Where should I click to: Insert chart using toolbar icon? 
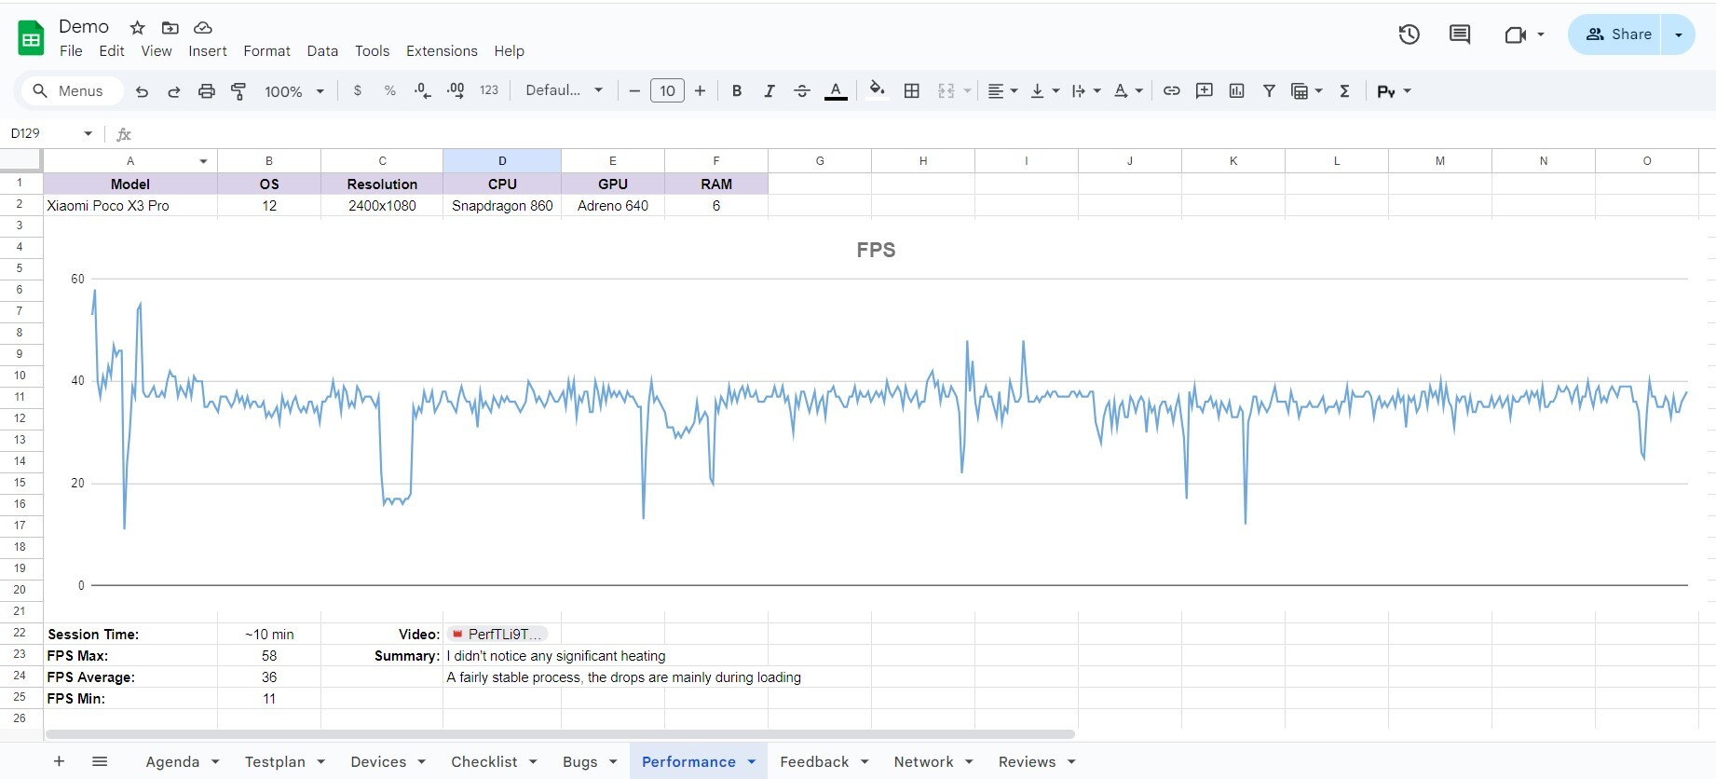pyautogui.click(x=1236, y=91)
